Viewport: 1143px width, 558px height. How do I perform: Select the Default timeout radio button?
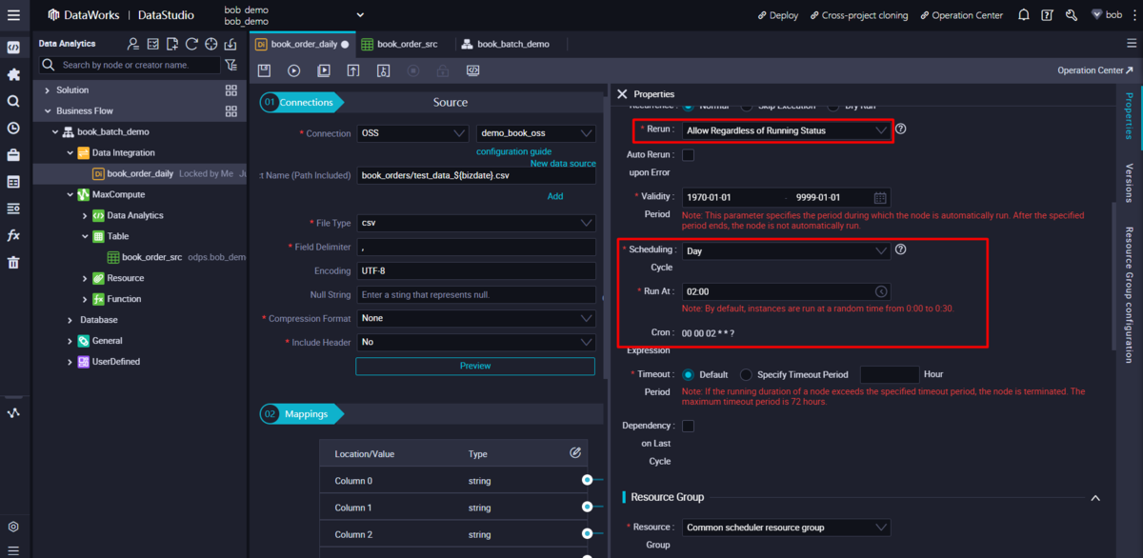point(689,374)
